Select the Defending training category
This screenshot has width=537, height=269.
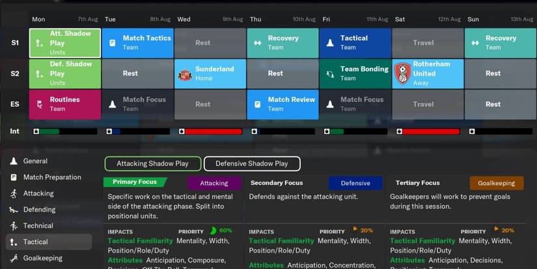tap(49, 209)
